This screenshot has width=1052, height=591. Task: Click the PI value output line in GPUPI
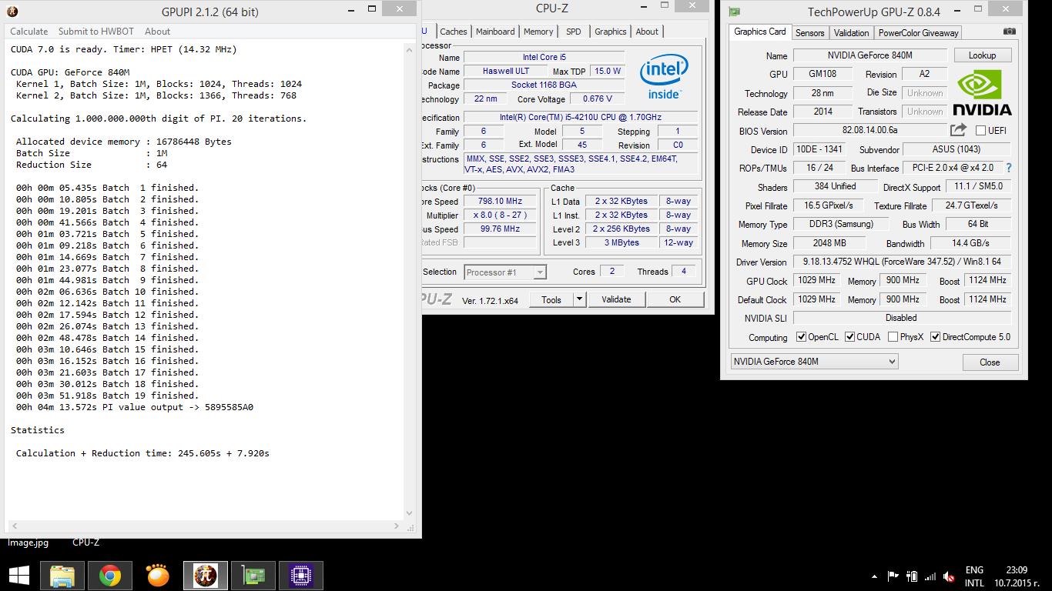click(x=135, y=407)
